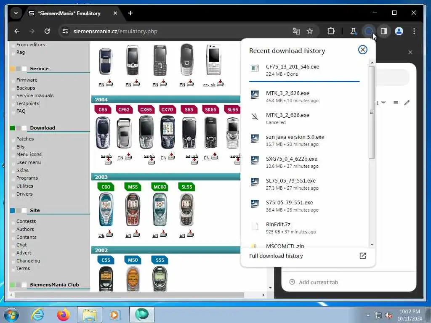
Task: Click the volume muted tray icon
Action: pyautogui.click(x=388, y=315)
